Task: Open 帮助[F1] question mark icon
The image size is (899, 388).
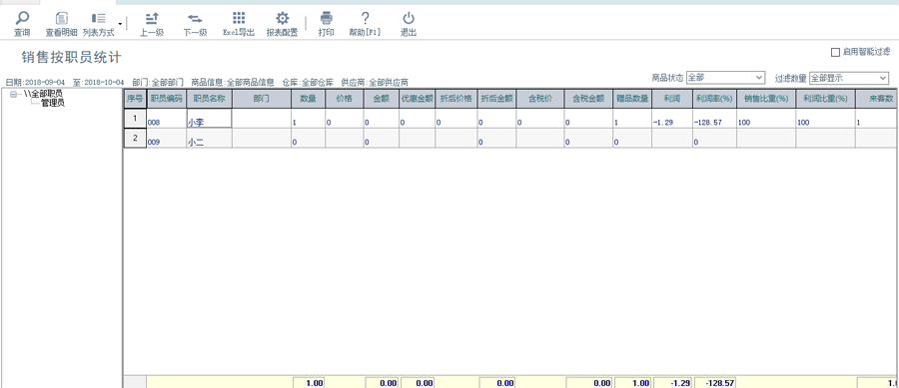Action: (365, 19)
